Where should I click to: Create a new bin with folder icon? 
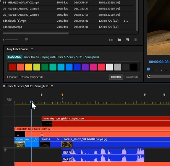click(x=119, y=40)
